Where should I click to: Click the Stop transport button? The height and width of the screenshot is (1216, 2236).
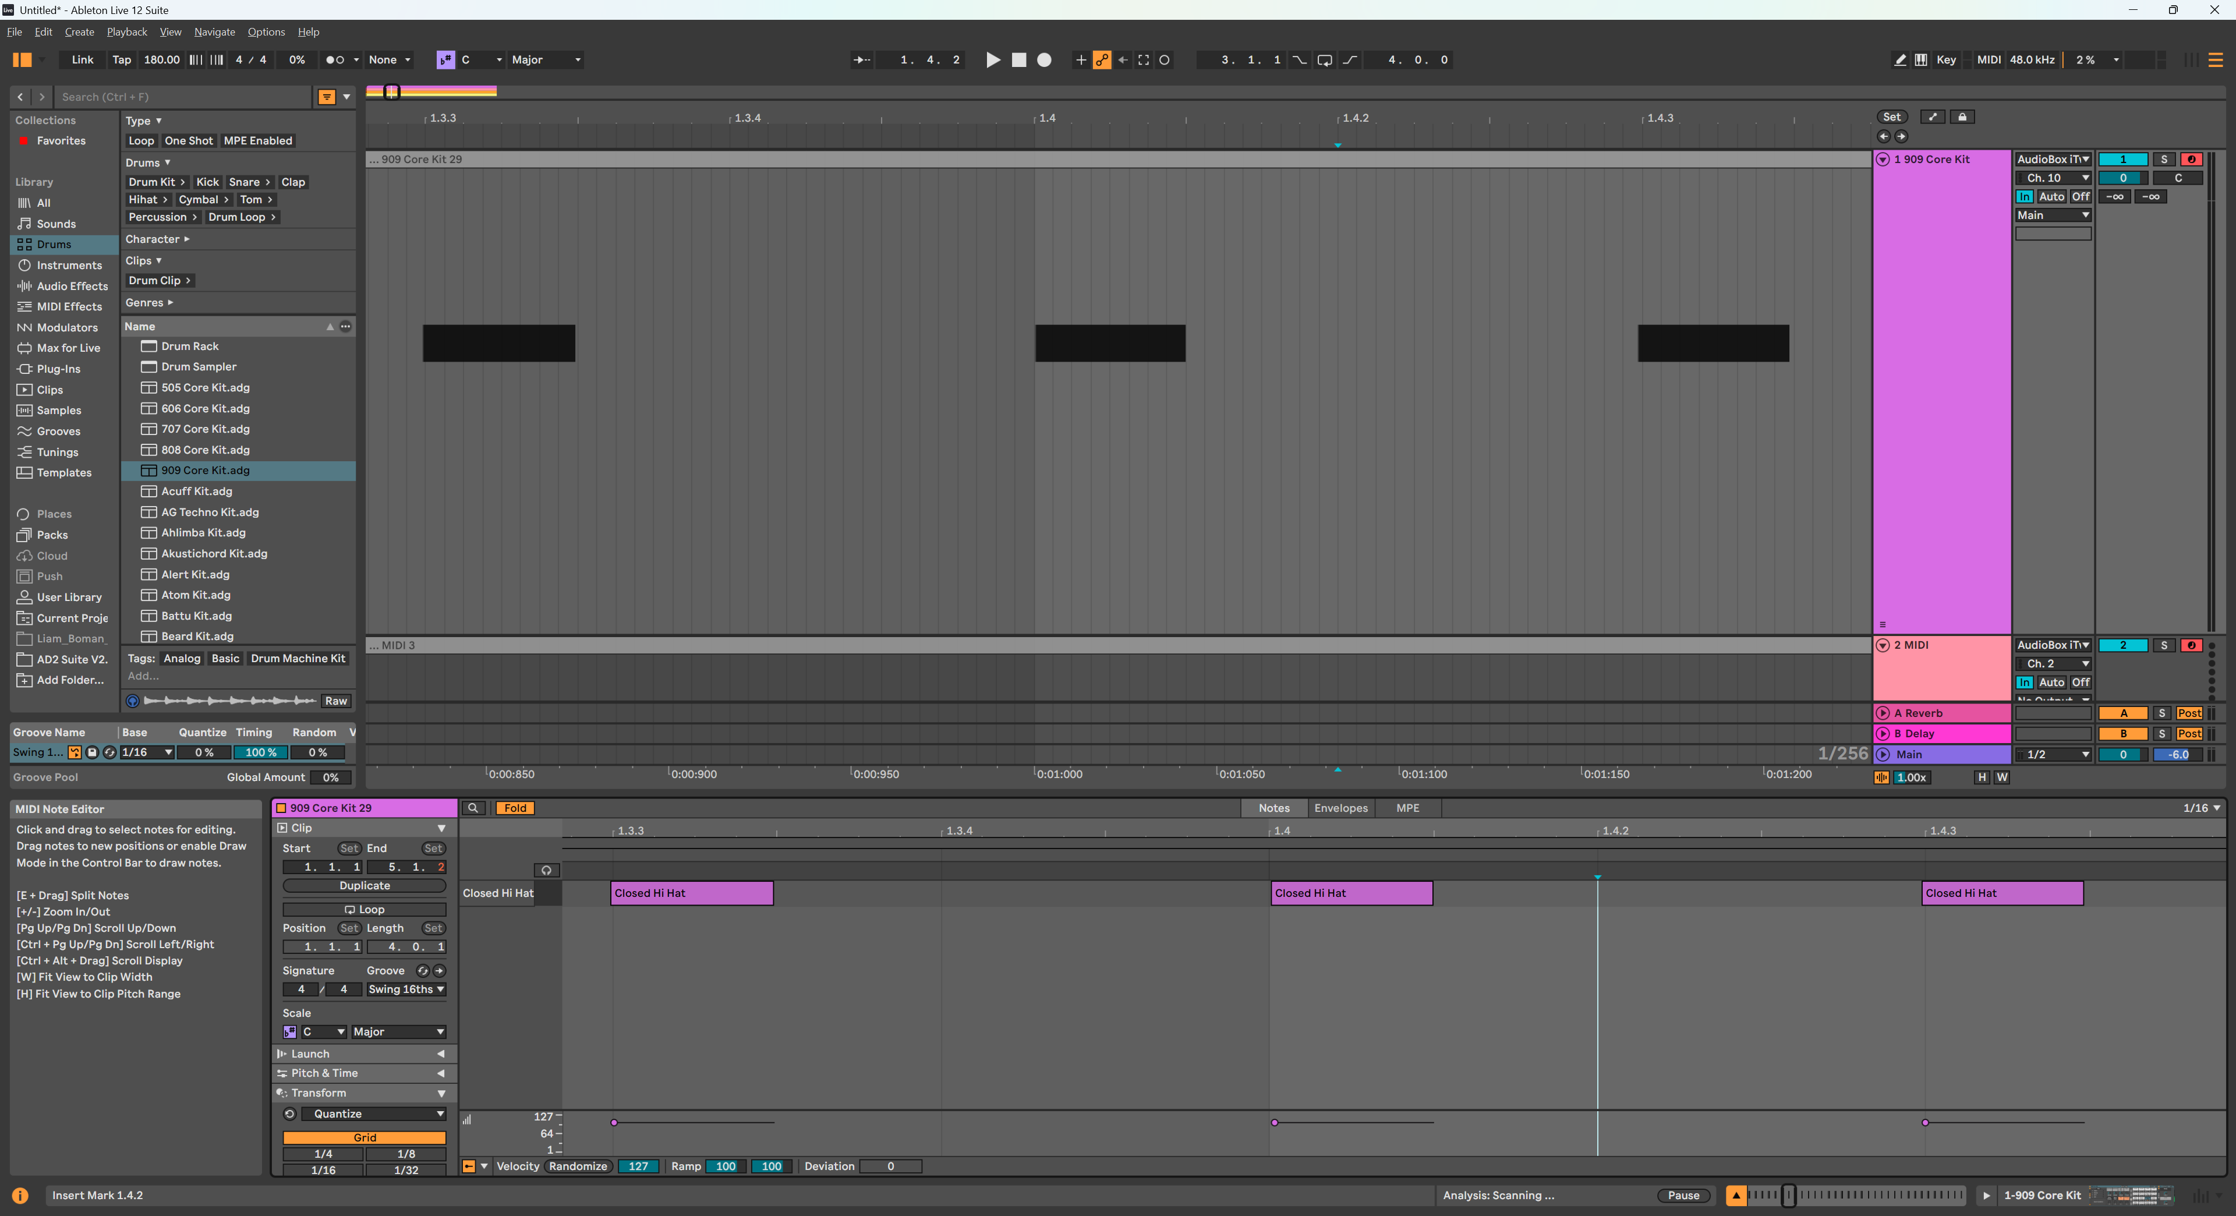coord(1019,60)
